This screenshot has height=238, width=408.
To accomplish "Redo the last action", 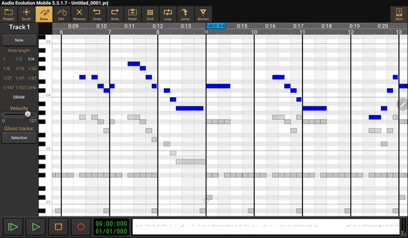I will (x=115, y=14).
